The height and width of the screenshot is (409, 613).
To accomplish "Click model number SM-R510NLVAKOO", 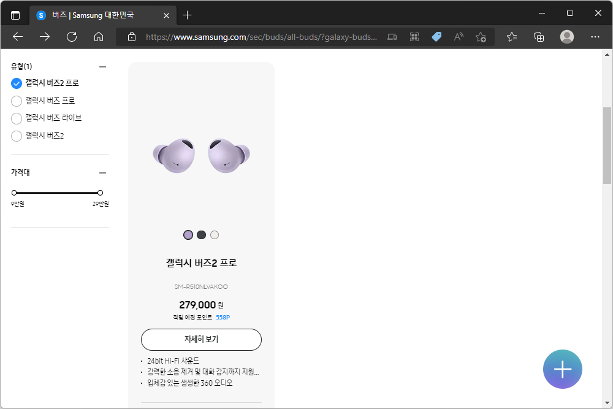I will [x=201, y=286].
